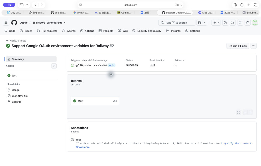Click the github.com address bar
This screenshot has height=166, width=261.
click(131, 5)
